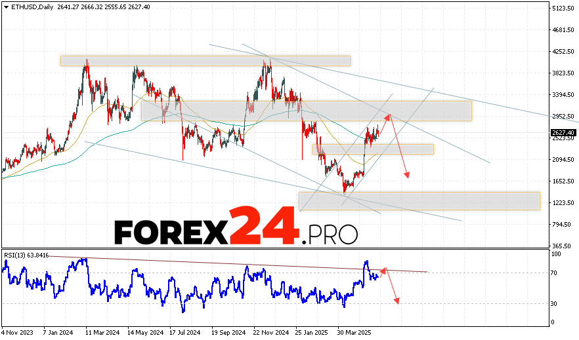The width and height of the screenshot is (579, 340).
Task: Click the RSI 30 level label
Action: [x=554, y=303]
